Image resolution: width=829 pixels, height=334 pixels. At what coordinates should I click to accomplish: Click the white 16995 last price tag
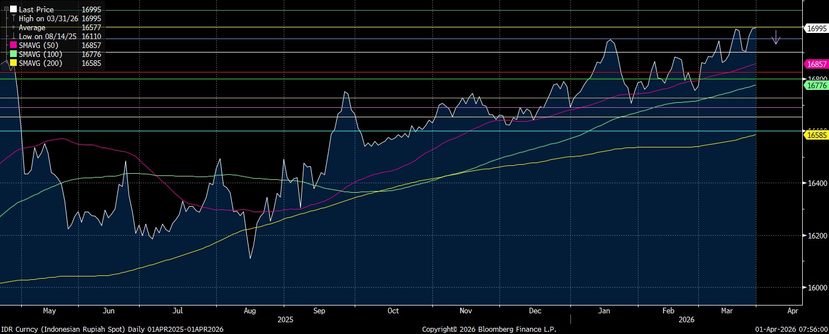pos(816,28)
